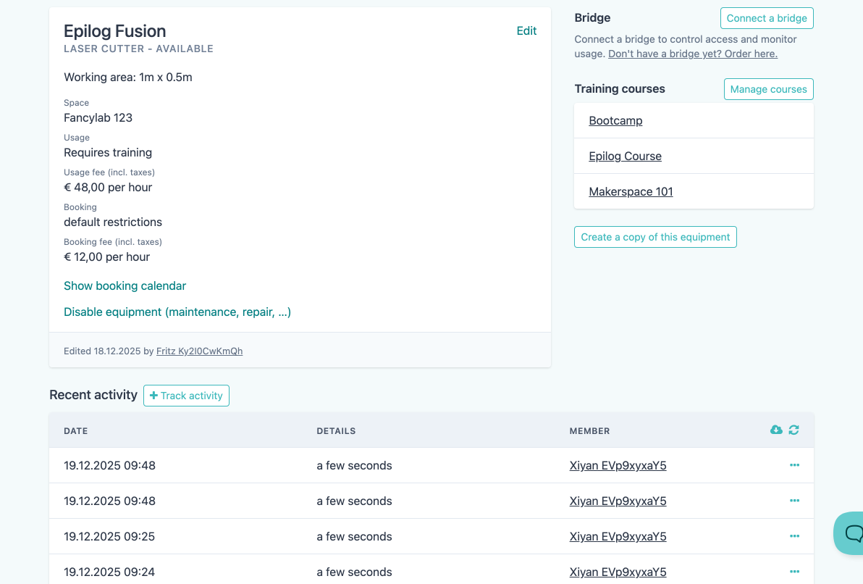This screenshot has width=863, height=584.
Task: Click the '€ 12,00 per hour' booking fee
Action: pyautogui.click(x=106, y=256)
